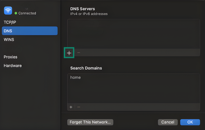Add a search domain with plus button
The width and height of the screenshot is (205, 130).
tap(71, 107)
